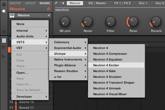The width and height of the screenshot is (165, 110).
Task: Open the Macros parameter page
Action: coord(75,3)
